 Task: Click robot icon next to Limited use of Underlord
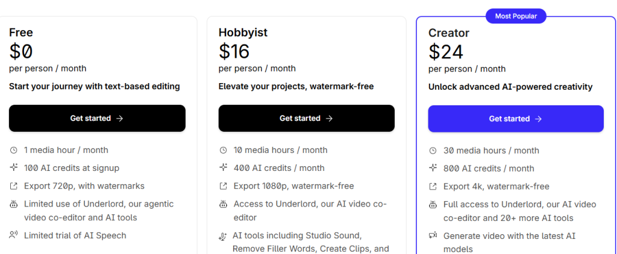click(14, 205)
